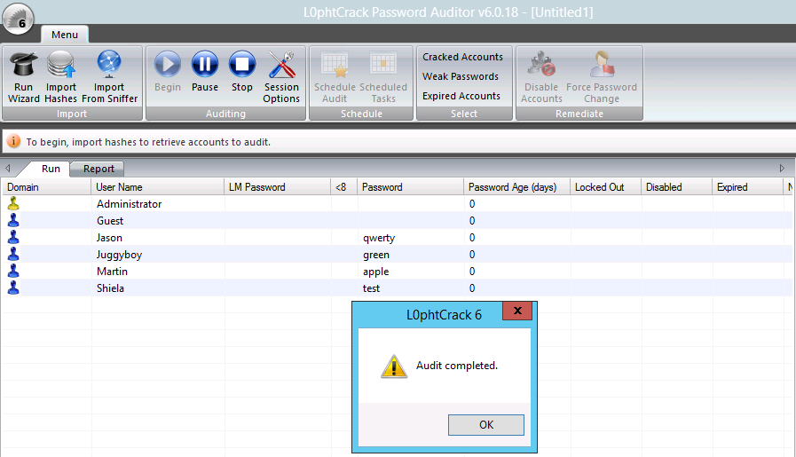Switch to the Report tab
Viewport: 796px width, 457px height.
click(x=99, y=169)
